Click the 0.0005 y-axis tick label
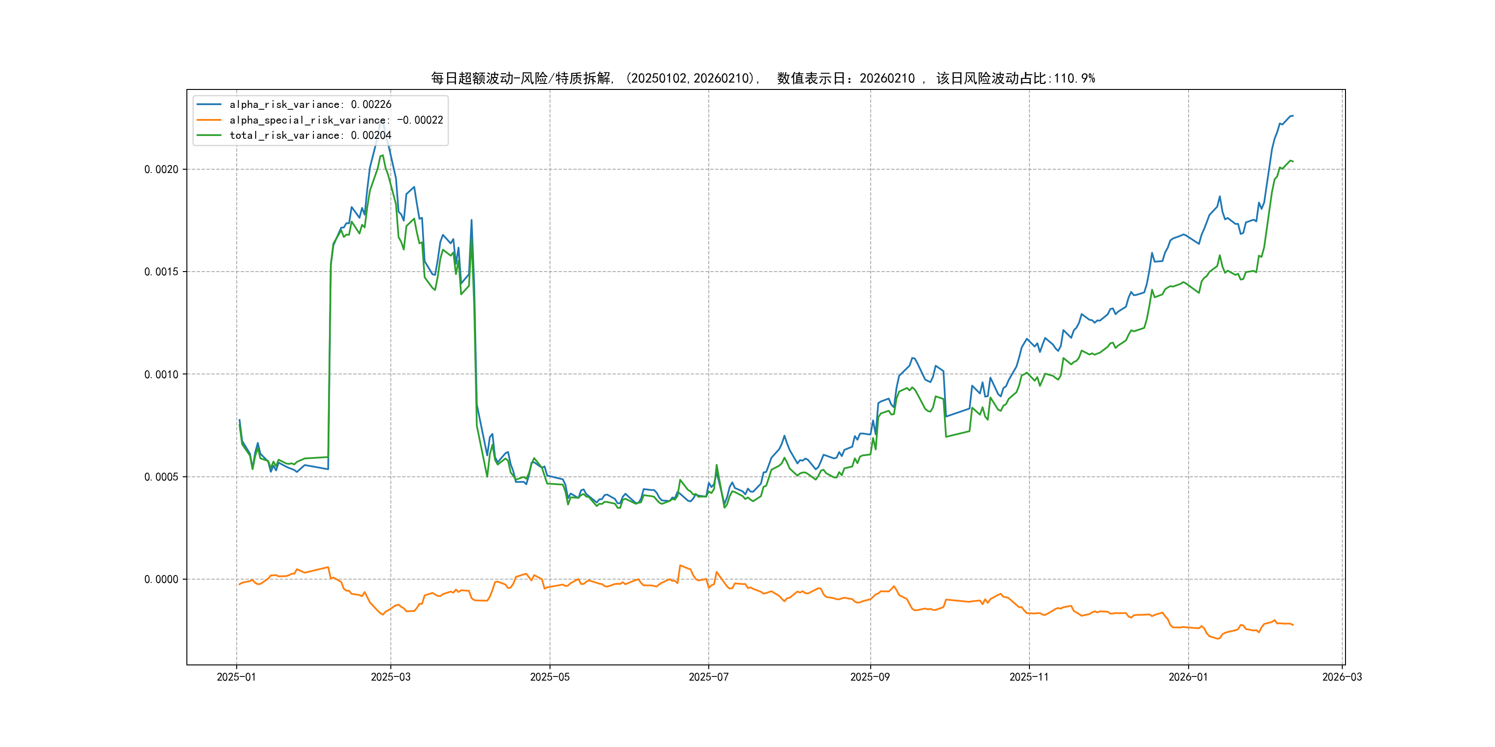The image size is (1495, 747). (161, 477)
